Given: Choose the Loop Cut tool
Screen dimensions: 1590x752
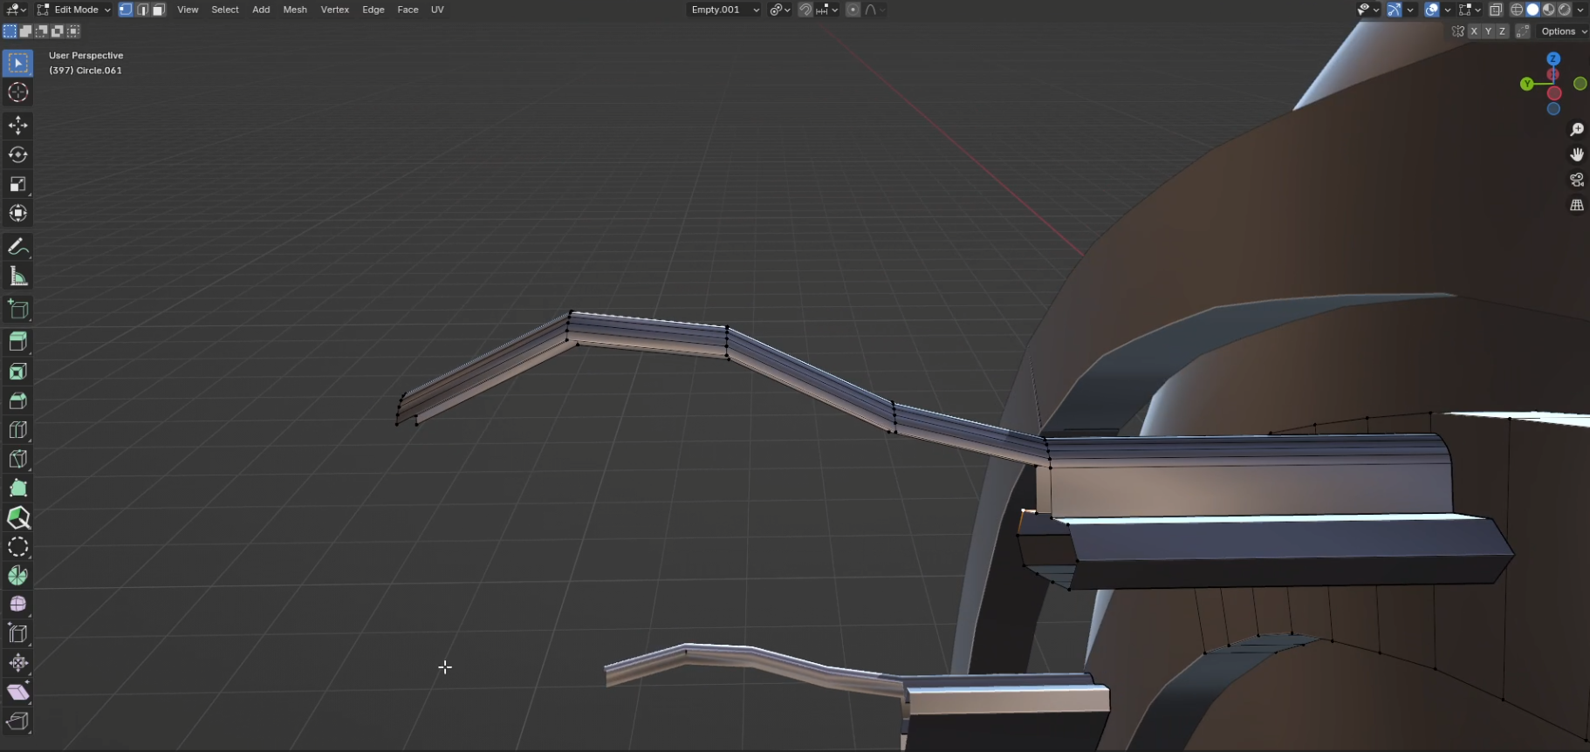Looking at the screenshot, I should pos(18,430).
